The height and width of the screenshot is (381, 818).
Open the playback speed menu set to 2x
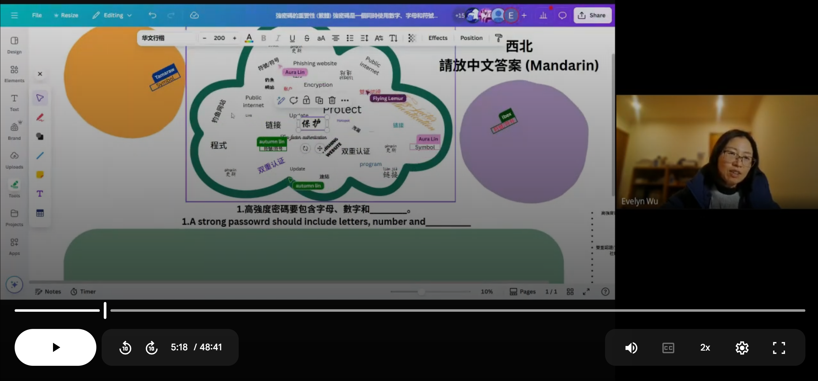click(x=705, y=347)
